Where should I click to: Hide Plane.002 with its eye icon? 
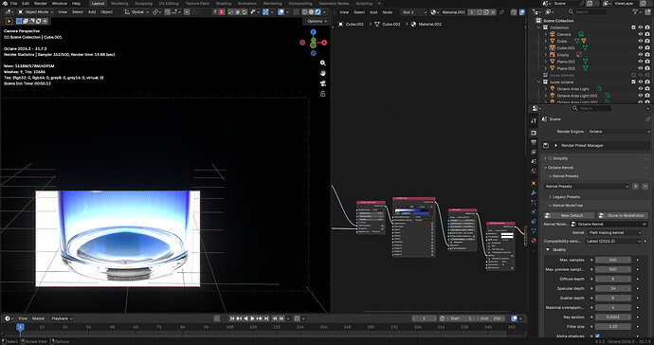point(640,68)
